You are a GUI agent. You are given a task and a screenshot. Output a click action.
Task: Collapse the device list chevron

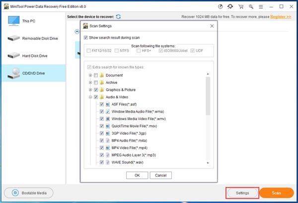[77, 32]
